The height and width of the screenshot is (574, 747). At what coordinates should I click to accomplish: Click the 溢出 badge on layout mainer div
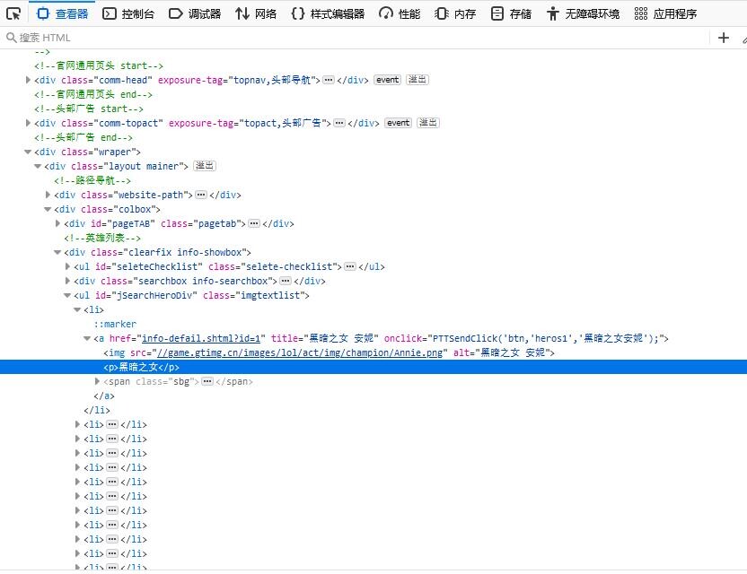pyautogui.click(x=205, y=166)
